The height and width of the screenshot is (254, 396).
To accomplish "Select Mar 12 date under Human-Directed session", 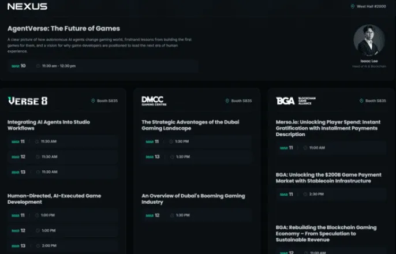I will pos(18,230).
